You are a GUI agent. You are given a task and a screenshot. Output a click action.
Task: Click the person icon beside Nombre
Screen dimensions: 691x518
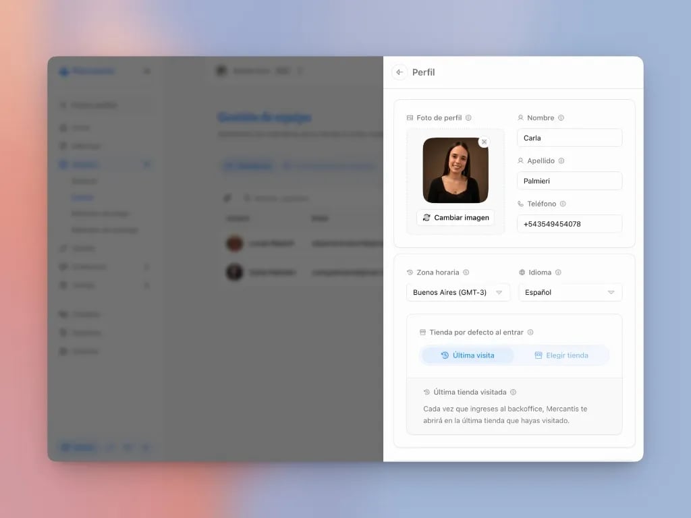pyautogui.click(x=520, y=117)
